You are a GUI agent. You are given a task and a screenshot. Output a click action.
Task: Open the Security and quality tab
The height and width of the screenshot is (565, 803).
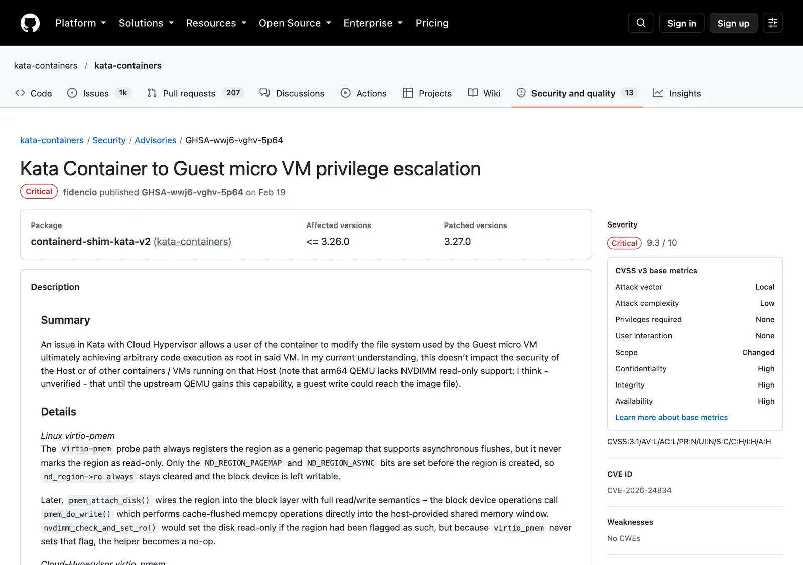577,93
